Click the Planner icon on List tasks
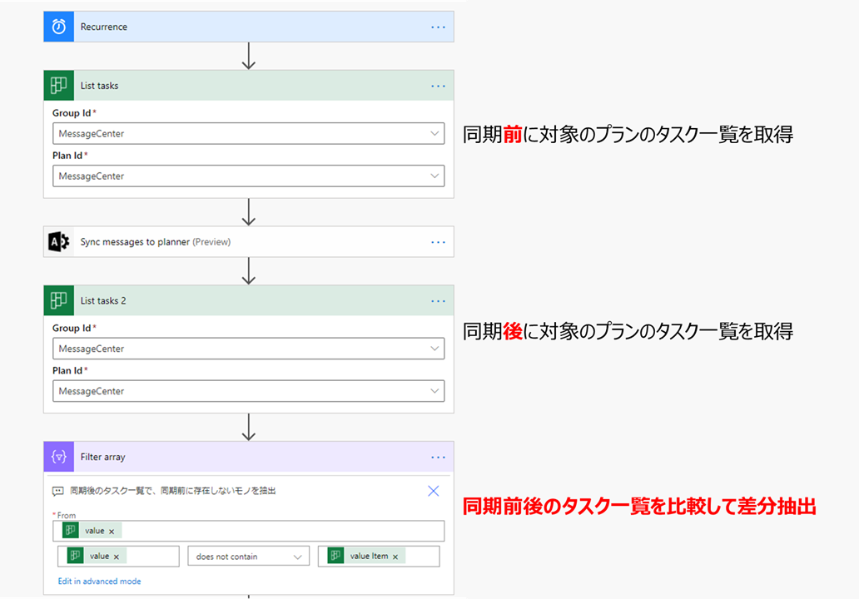This screenshot has width=859, height=599. click(x=58, y=85)
